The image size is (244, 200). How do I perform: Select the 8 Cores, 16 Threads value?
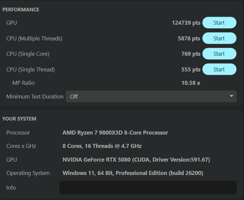click(102, 146)
